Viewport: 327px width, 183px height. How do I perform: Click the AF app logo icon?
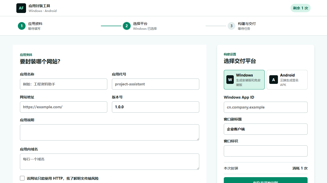[21, 8]
